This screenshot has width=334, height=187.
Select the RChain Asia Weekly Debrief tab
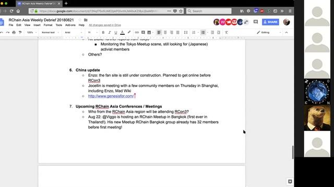(x=39, y=4)
